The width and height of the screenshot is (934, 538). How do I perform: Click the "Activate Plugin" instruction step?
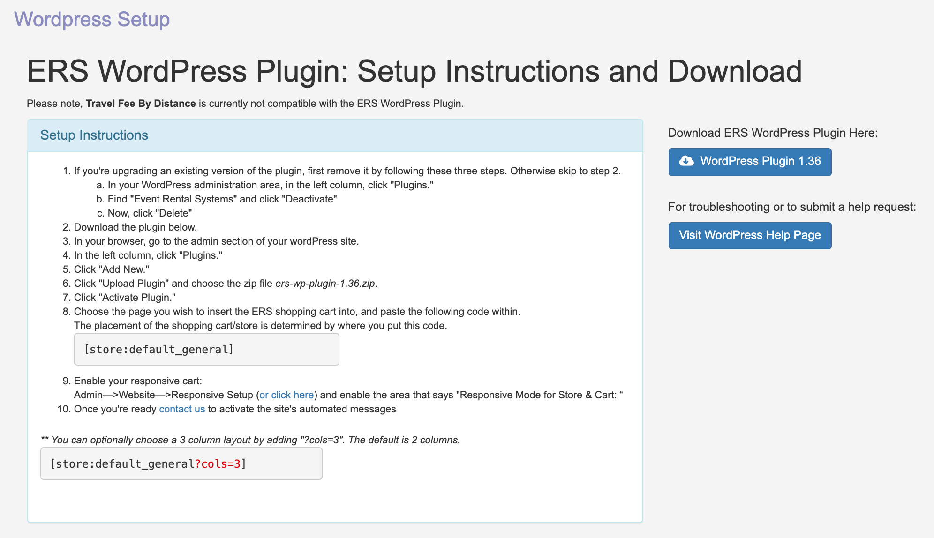[125, 298]
